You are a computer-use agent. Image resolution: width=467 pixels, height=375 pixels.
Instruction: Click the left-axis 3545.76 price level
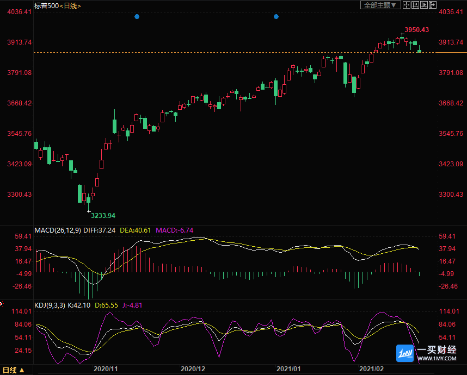[x=20, y=134]
